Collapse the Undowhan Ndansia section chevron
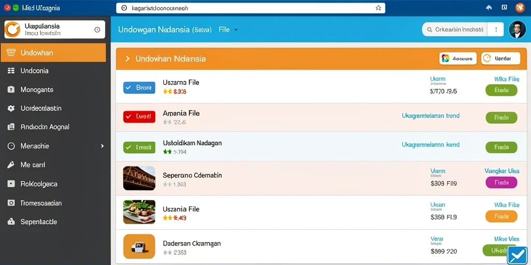 pyautogui.click(x=128, y=59)
